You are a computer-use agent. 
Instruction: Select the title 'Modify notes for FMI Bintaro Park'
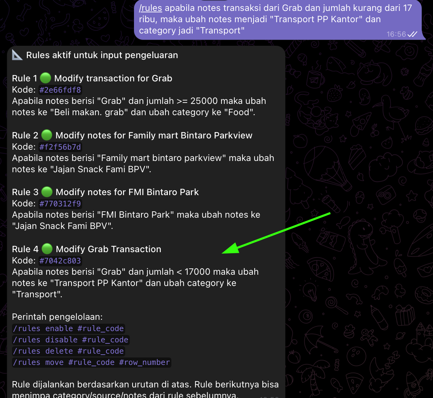127,192
